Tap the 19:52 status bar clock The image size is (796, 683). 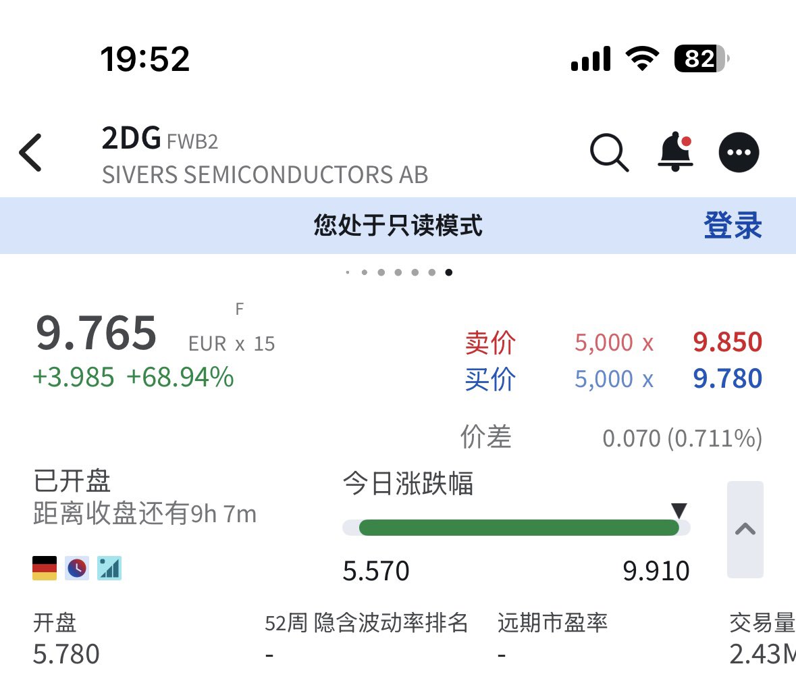pos(145,58)
